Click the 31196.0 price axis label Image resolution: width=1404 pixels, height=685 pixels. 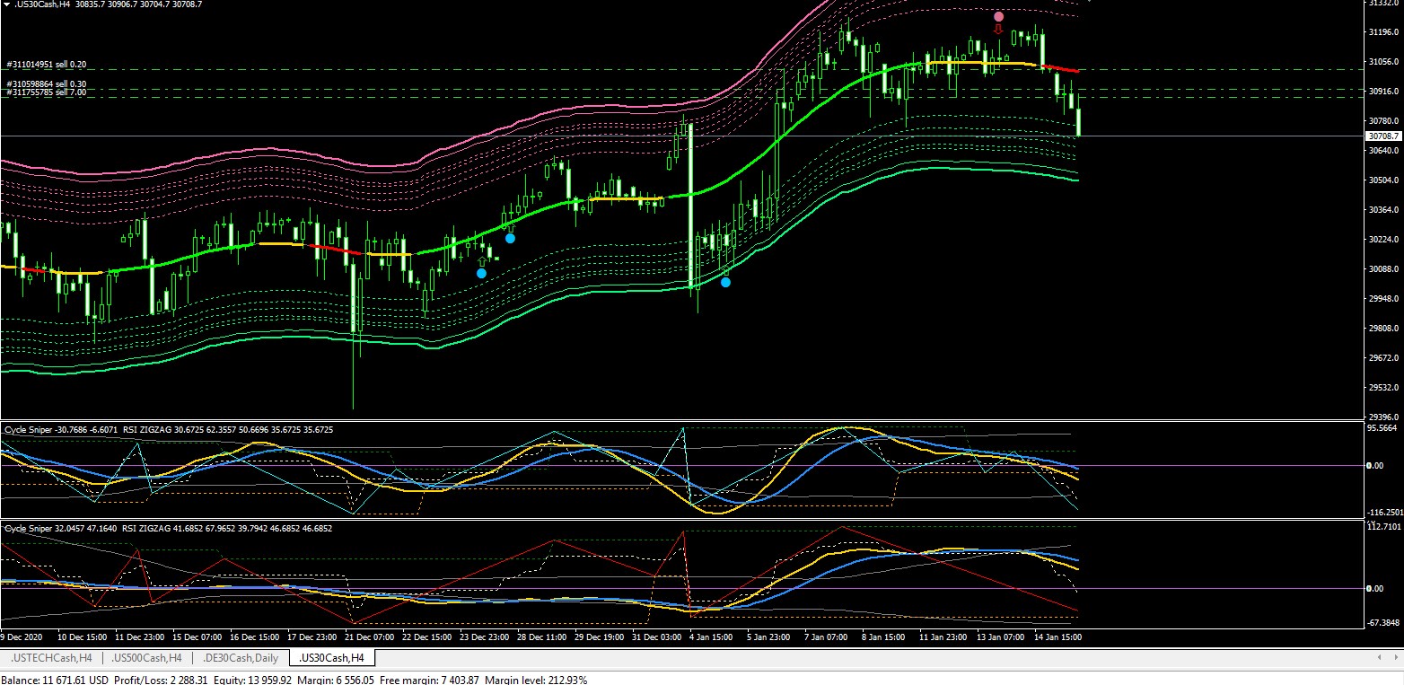pyautogui.click(x=1382, y=32)
